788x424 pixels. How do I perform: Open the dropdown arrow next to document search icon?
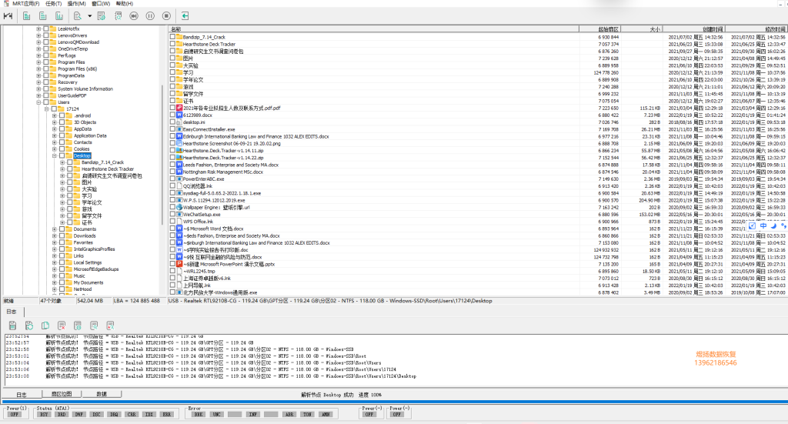[x=89, y=16]
